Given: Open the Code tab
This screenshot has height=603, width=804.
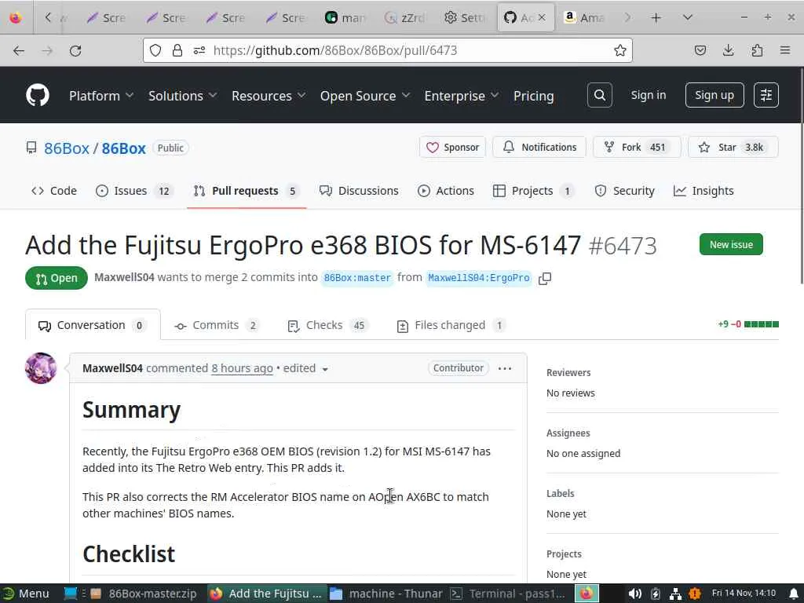Looking at the screenshot, I should point(54,191).
